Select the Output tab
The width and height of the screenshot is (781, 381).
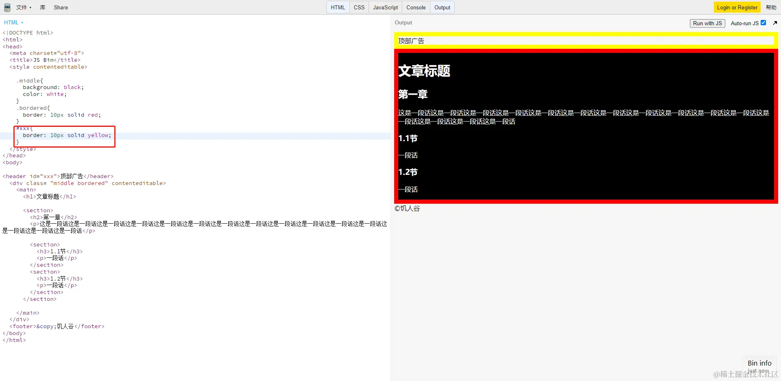442,7
